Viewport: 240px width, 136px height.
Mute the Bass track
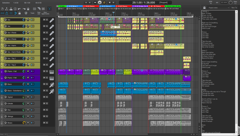[44, 84]
